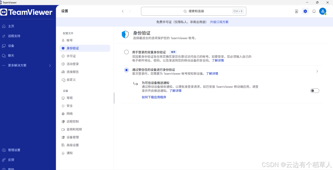Toggle 为可信设备推送通知 switch
Viewport: 333px width, 170px height.
coord(315,91)
